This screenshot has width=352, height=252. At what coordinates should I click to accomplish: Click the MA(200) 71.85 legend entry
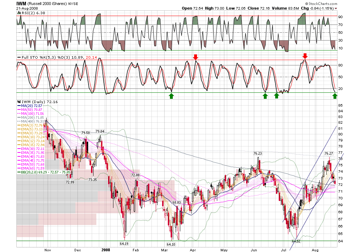31,117
